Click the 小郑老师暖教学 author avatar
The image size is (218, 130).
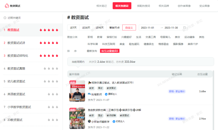tap(89, 121)
